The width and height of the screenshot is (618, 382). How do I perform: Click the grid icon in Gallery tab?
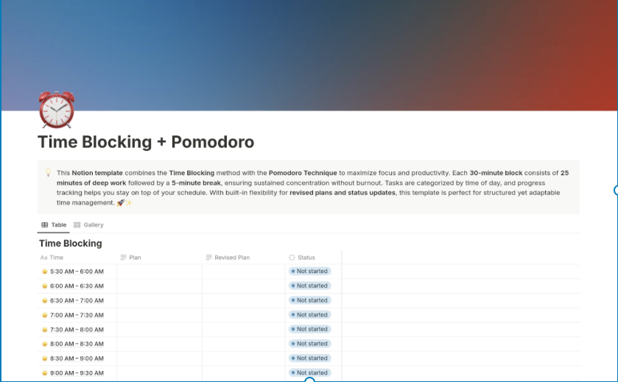tap(77, 225)
